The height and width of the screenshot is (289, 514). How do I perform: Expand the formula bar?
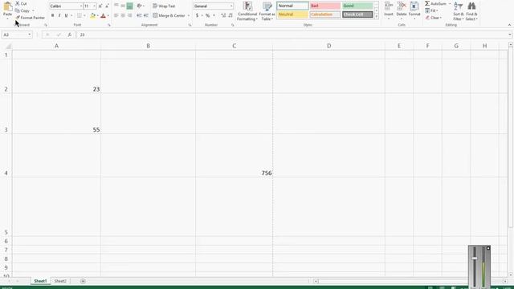(x=510, y=35)
